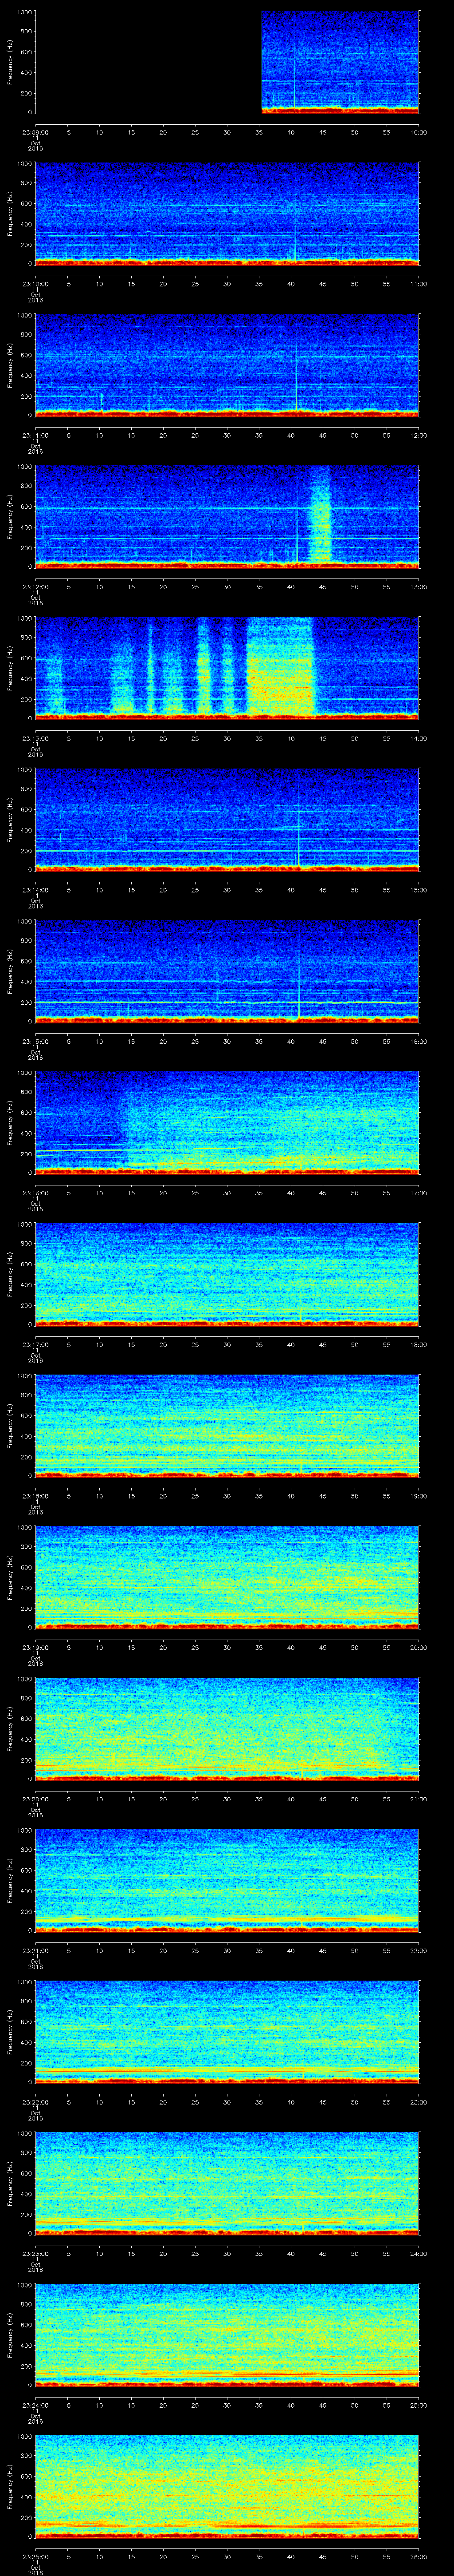
Task: Click the 23:12:00 start time label
Action: tap(35, 587)
